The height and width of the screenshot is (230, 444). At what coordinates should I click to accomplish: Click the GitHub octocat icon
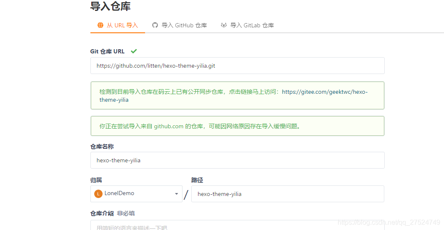pyautogui.click(x=155, y=25)
